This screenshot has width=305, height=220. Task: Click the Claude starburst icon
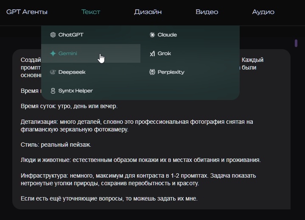point(152,35)
